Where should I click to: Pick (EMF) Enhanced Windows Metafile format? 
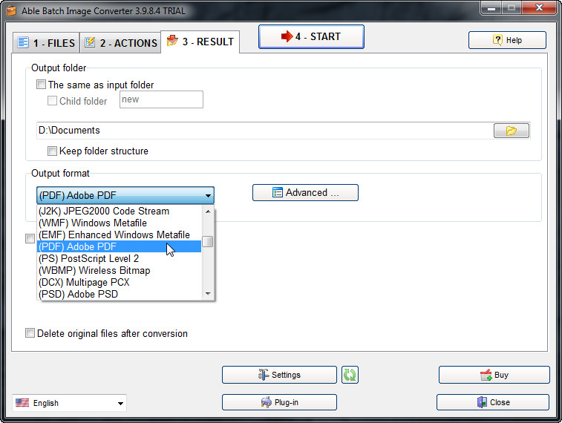(x=120, y=235)
